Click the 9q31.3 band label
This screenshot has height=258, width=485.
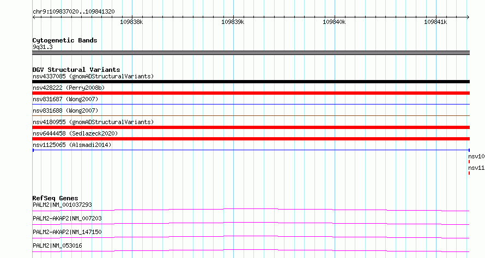(43, 47)
